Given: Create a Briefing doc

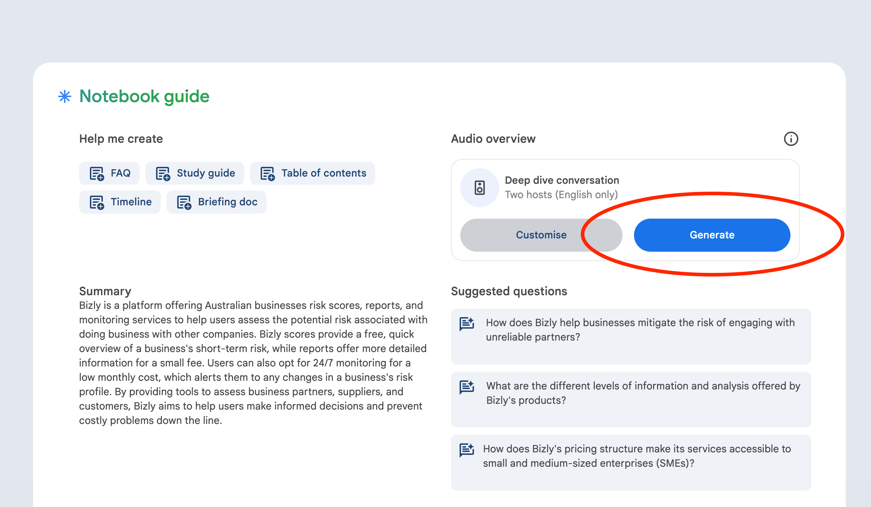Looking at the screenshot, I should point(216,202).
